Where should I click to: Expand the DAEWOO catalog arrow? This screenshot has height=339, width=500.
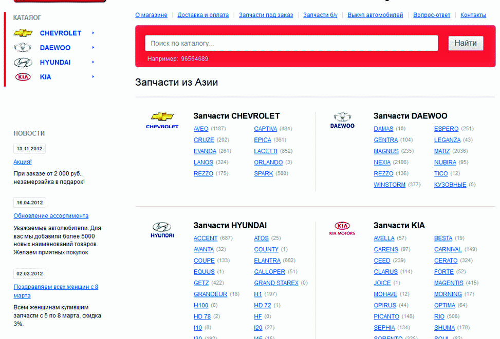pos(93,47)
